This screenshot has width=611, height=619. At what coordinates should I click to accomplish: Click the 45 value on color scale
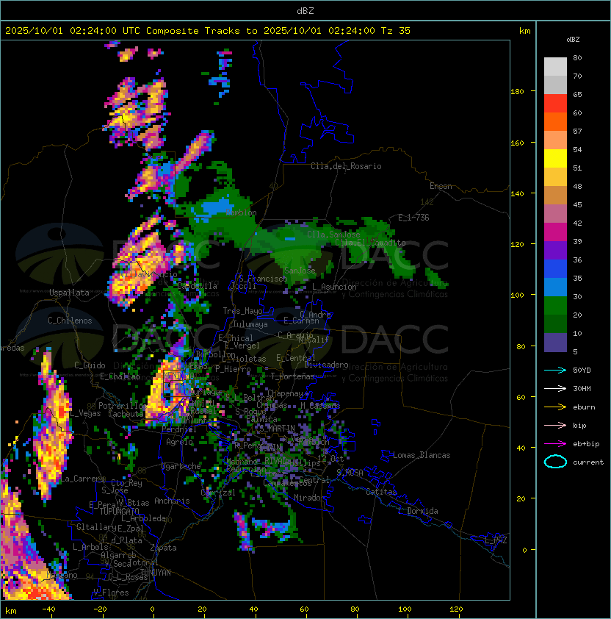[577, 205]
